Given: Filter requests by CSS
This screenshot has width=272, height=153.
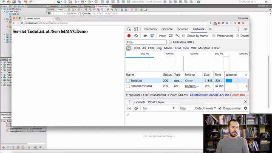Looking at the screenshot, I should click(x=151, y=48).
